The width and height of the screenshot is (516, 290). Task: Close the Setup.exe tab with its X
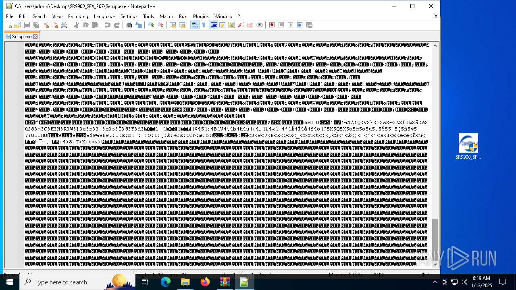pyautogui.click(x=35, y=37)
